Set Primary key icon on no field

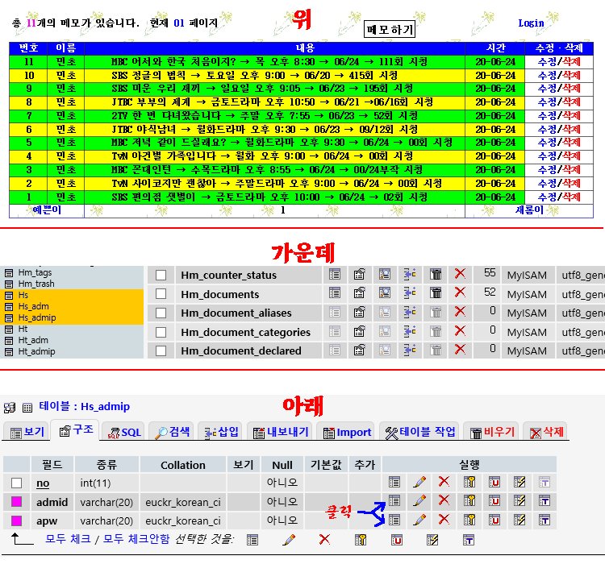(x=469, y=483)
